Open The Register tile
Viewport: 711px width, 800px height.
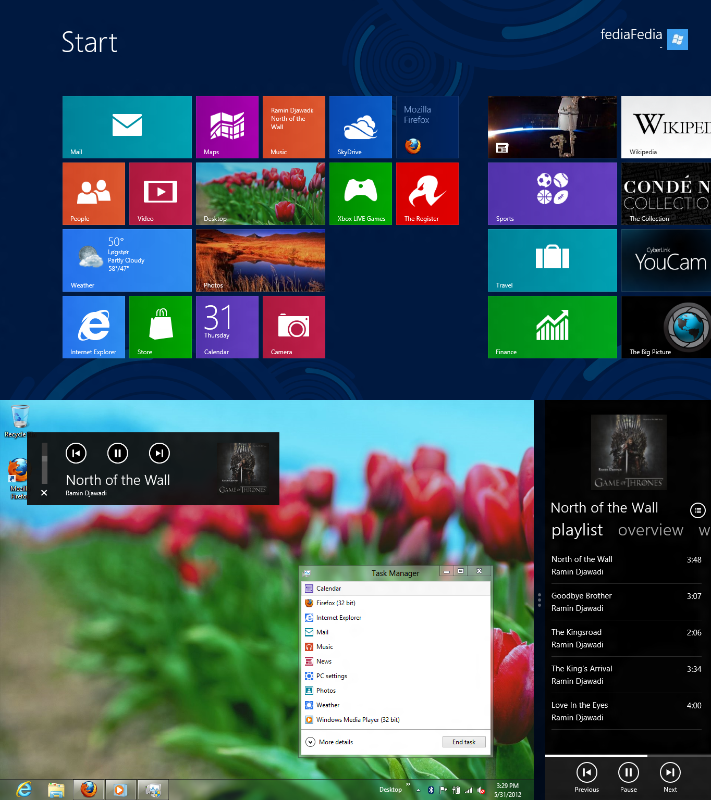pyautogui.click(x=427, y=194)
